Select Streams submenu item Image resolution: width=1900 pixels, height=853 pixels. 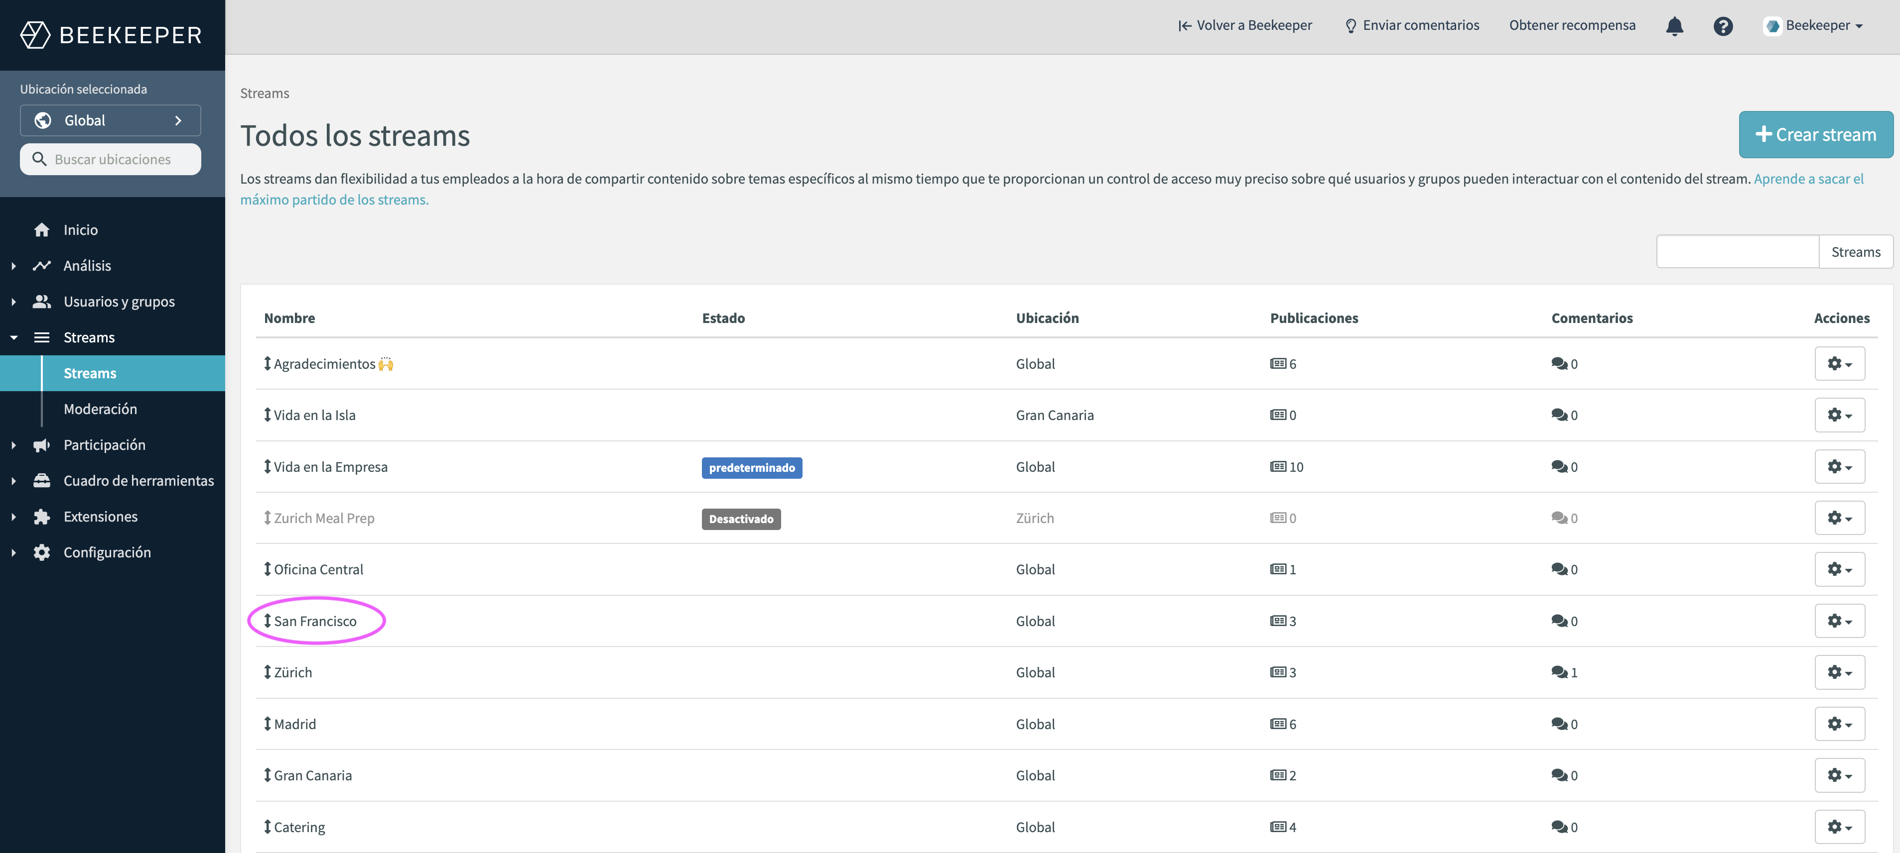coord(112,373)
